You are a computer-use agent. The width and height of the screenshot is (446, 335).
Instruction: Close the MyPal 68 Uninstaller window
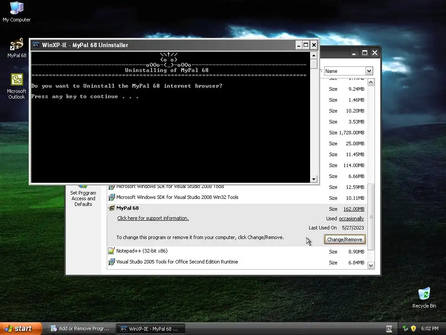pos(314,45)
